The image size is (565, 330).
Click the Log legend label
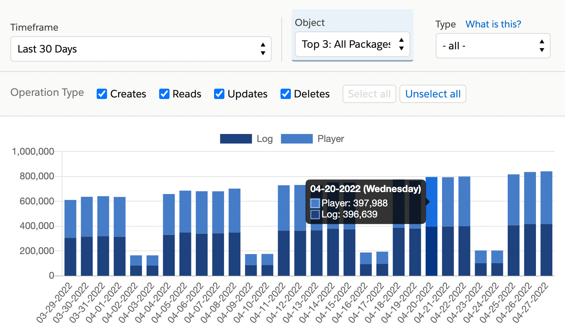(265, 139)
